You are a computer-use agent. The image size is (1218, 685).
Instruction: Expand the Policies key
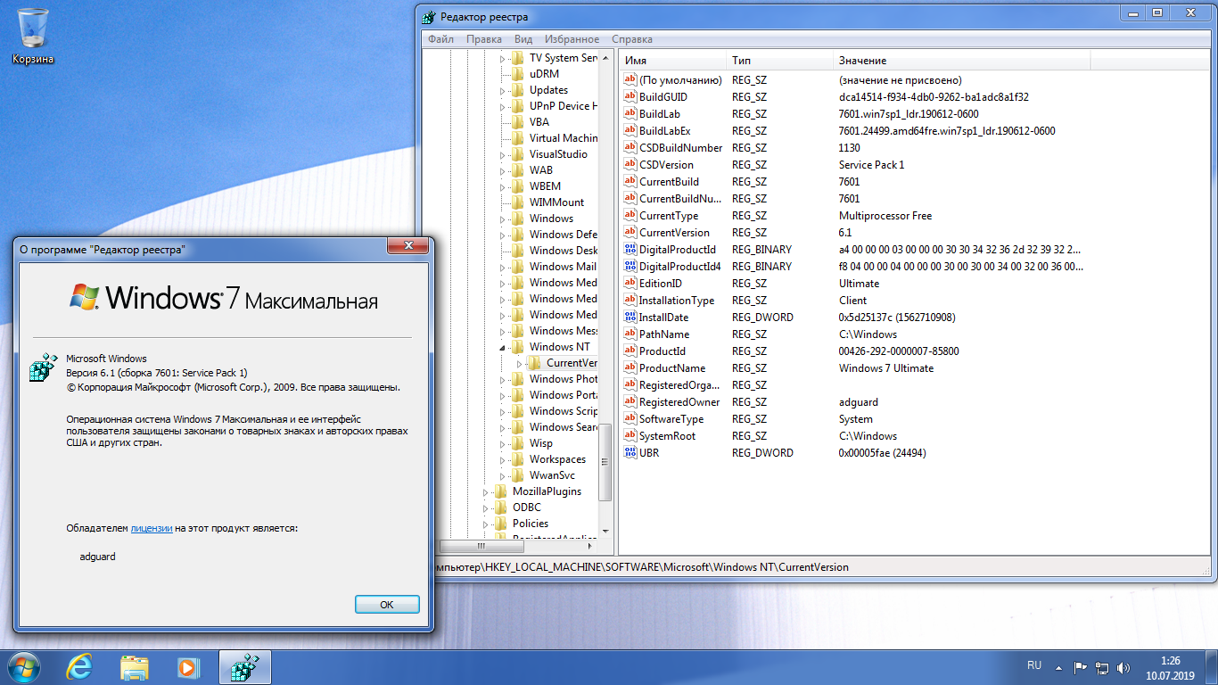pos(487,524)
